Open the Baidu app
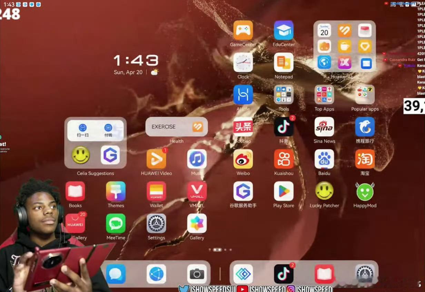The height and width of the screenshot is (292, 425). point(324,159)
